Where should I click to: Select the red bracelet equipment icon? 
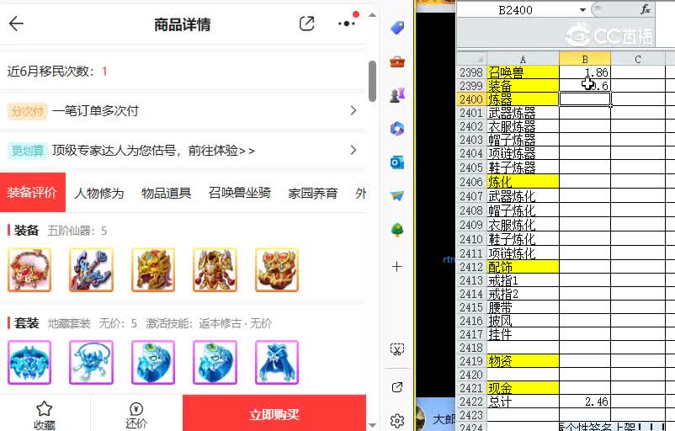point(29,270)
